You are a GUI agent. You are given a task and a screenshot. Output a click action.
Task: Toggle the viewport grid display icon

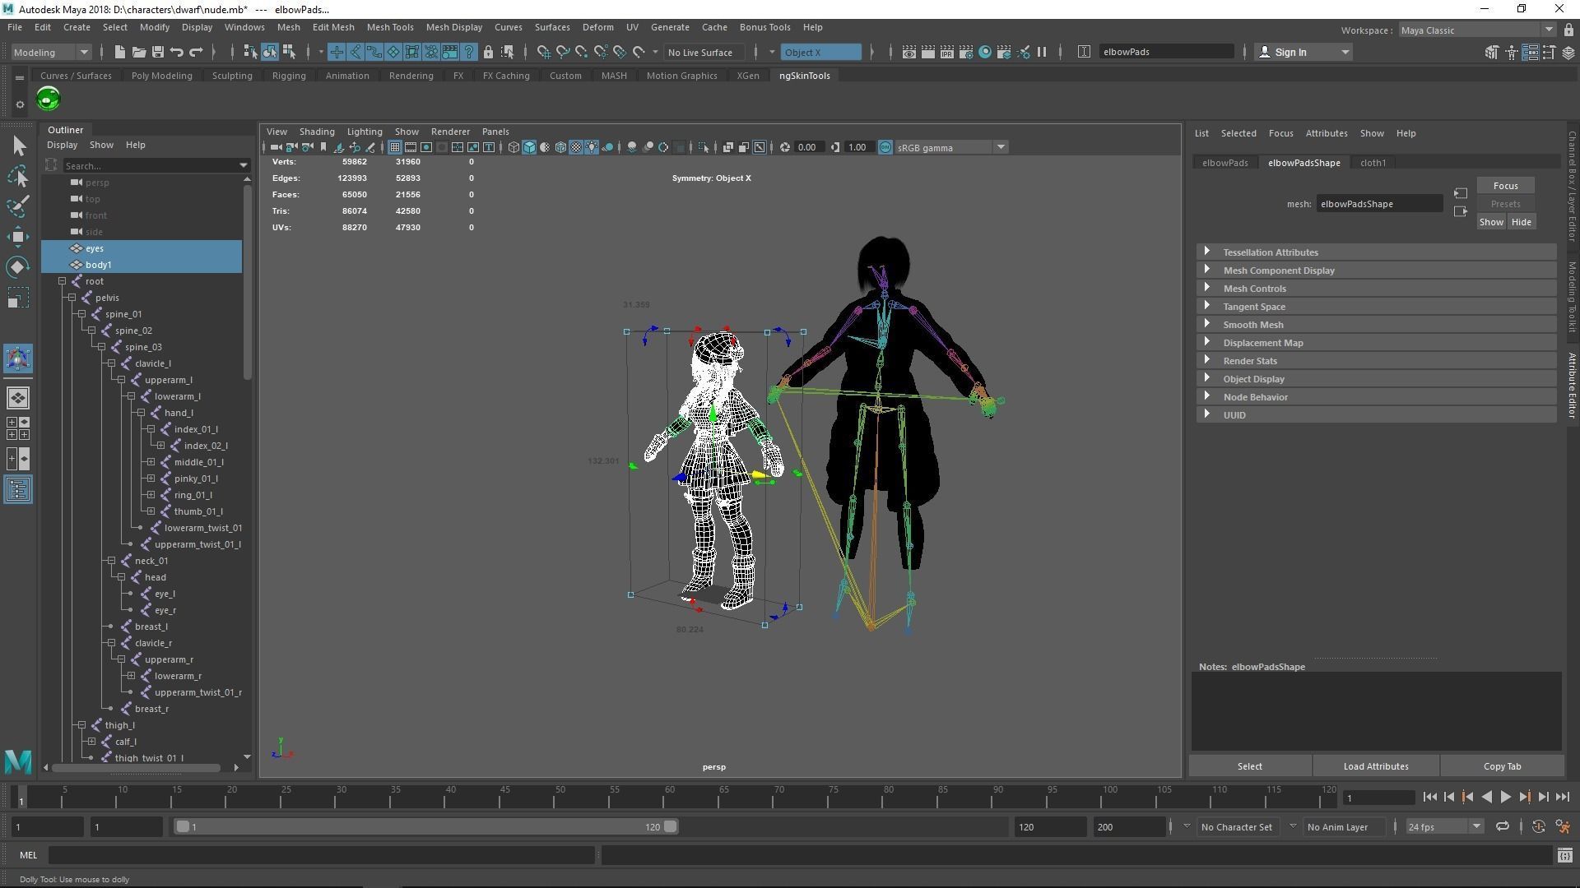click(395, 148)
